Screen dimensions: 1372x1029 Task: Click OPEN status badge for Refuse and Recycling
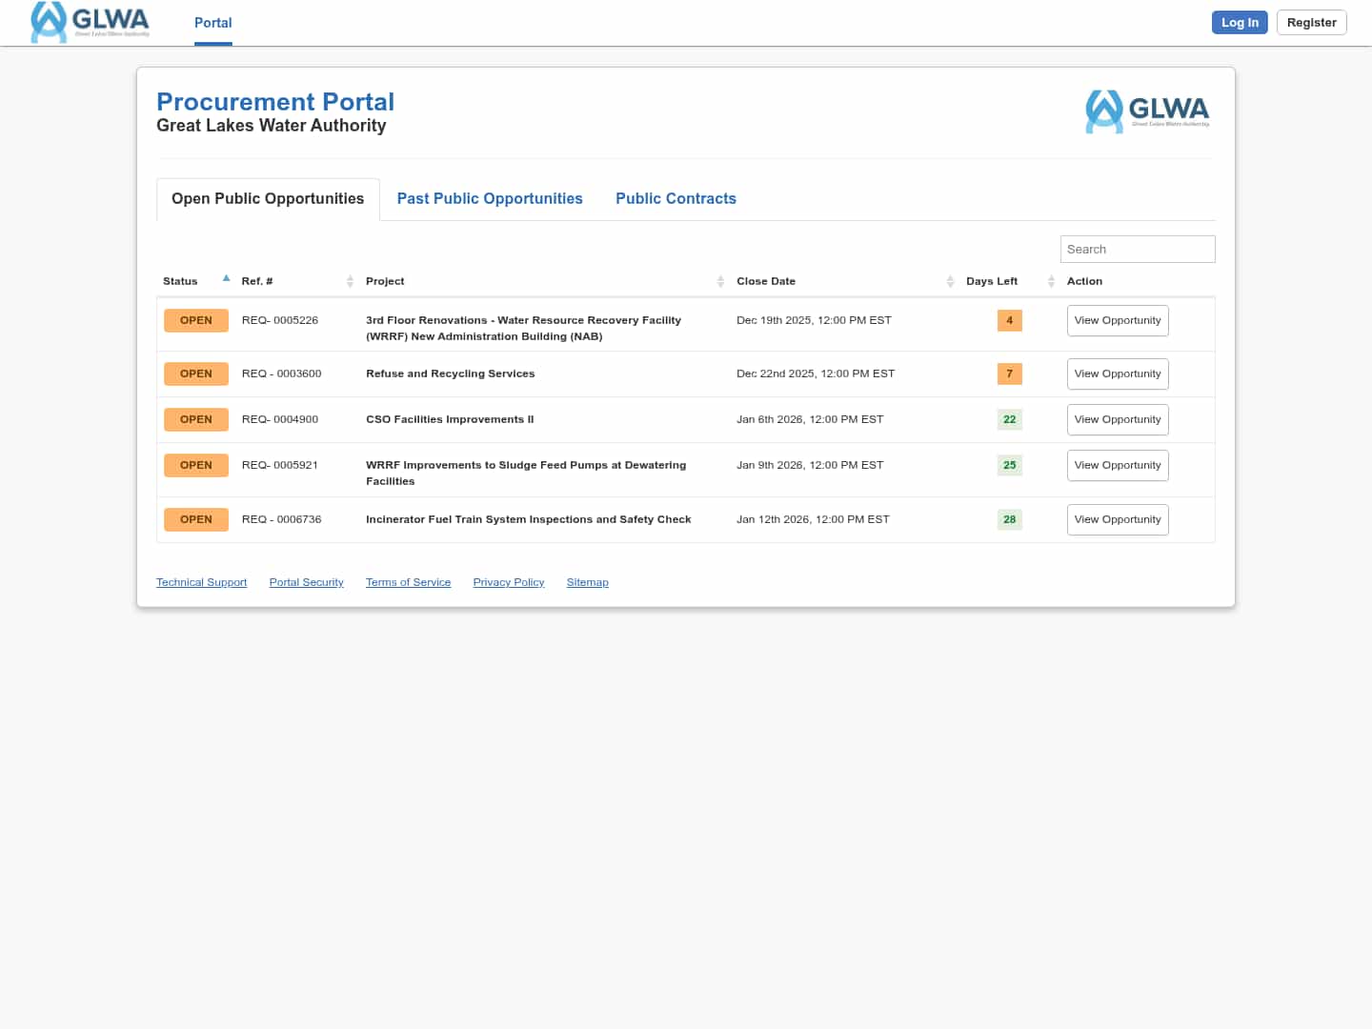pos(196,373)
